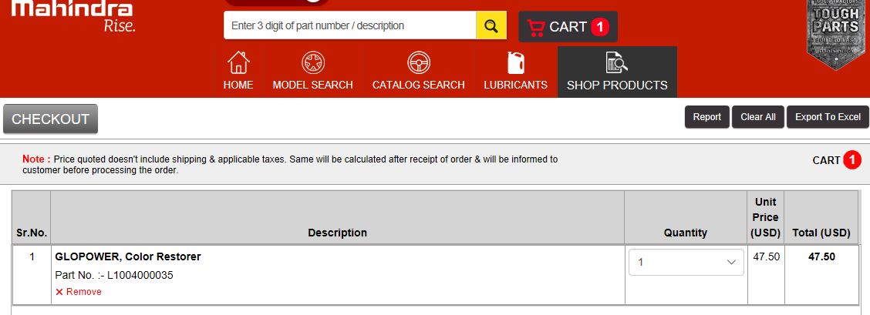Image resolution: width=870 pixels, height=315 pixels.
Task: Open MODEL SEARCH menu label
Action: pos(313,85)
